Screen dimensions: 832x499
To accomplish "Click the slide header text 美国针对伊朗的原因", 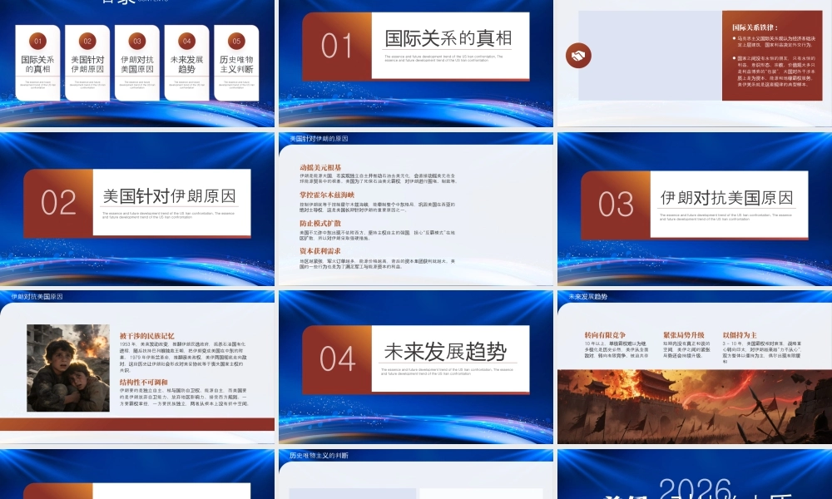I will [x=319, y=138].
